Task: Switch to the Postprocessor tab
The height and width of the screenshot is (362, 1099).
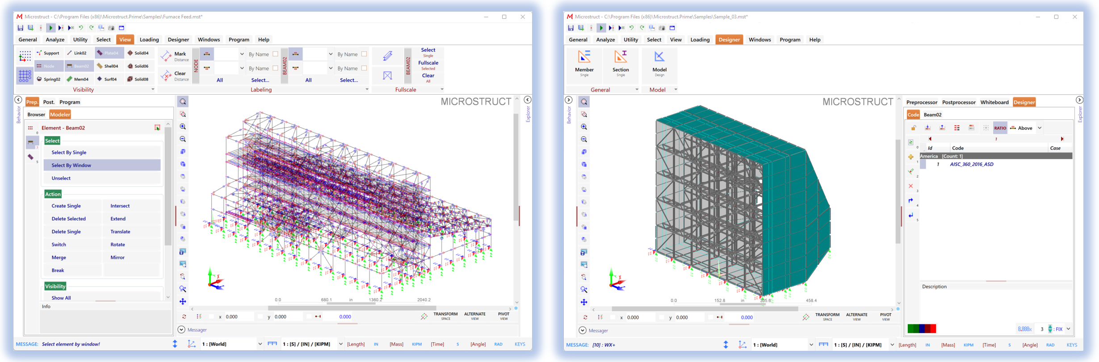Action: (x=959, y=102)
